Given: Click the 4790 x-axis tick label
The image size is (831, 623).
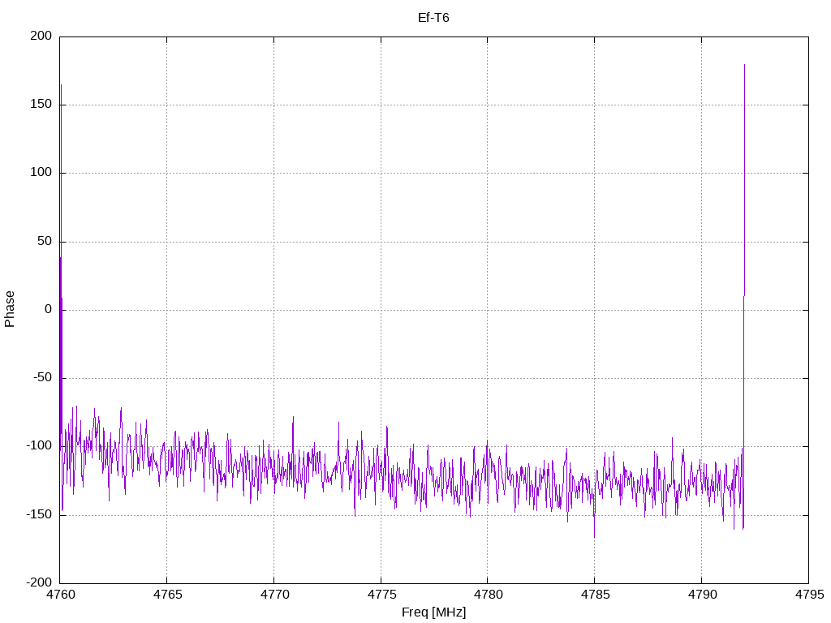Looking at the screenshot, I should point(702,595).
